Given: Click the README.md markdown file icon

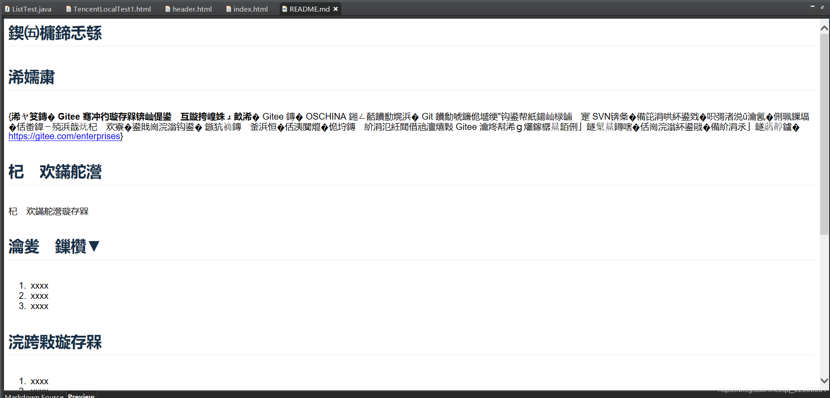Looking at the screenshot, I should (x=285, y=9).
